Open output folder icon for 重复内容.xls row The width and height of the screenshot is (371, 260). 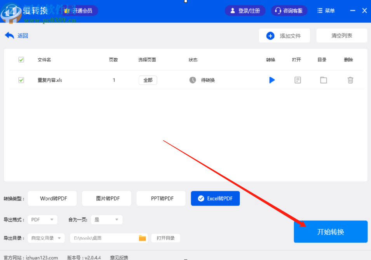click(324, 80)
